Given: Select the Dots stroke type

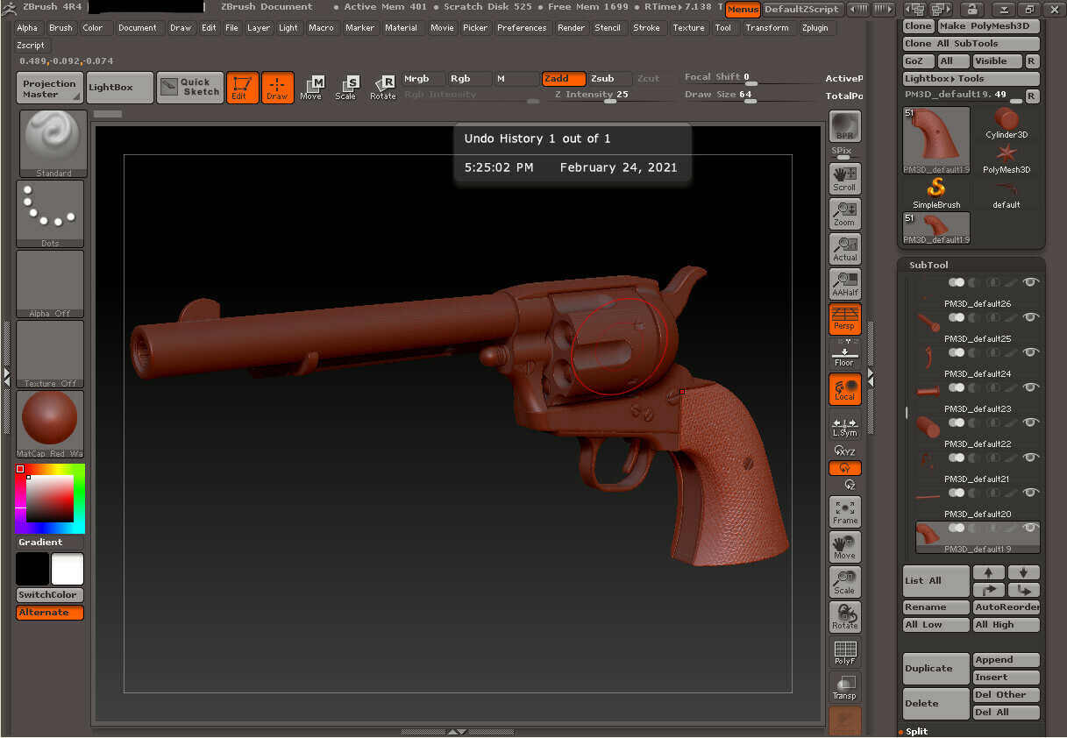Looking at the screenshot, I should [x=50, y=210].
